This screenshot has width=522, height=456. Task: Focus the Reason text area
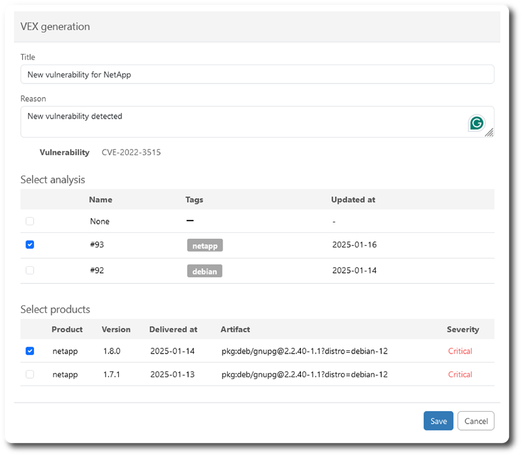point(257,122)
